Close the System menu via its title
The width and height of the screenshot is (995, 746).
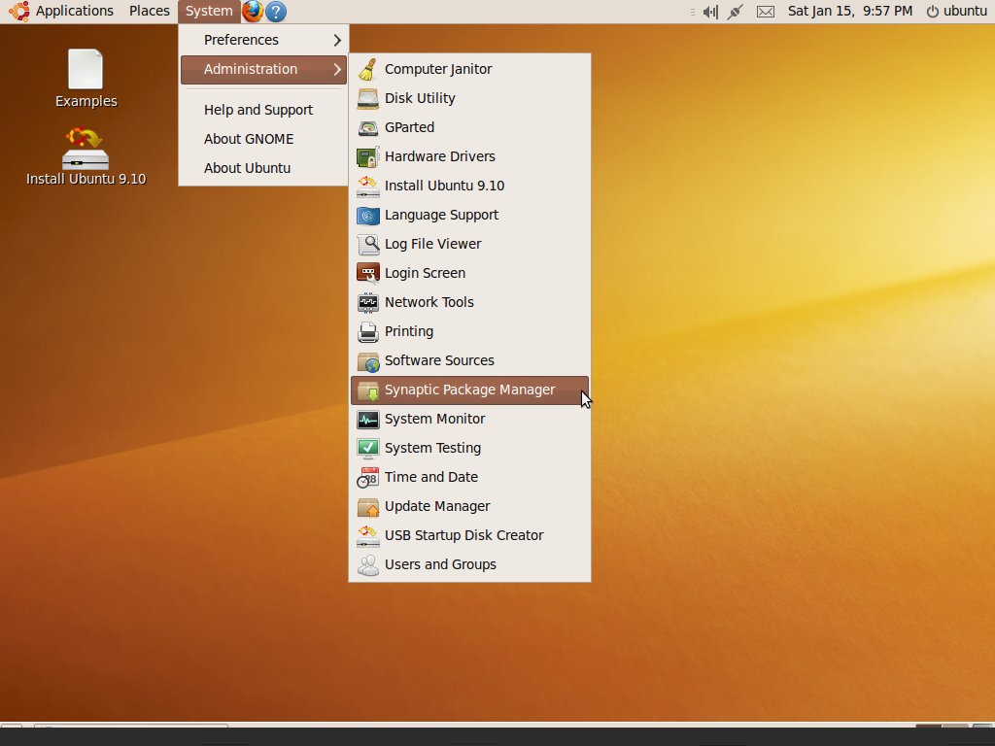pyautogui.click(x=209, y=11)
